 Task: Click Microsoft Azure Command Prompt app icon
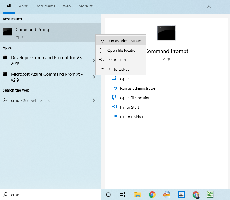point(5,74)
